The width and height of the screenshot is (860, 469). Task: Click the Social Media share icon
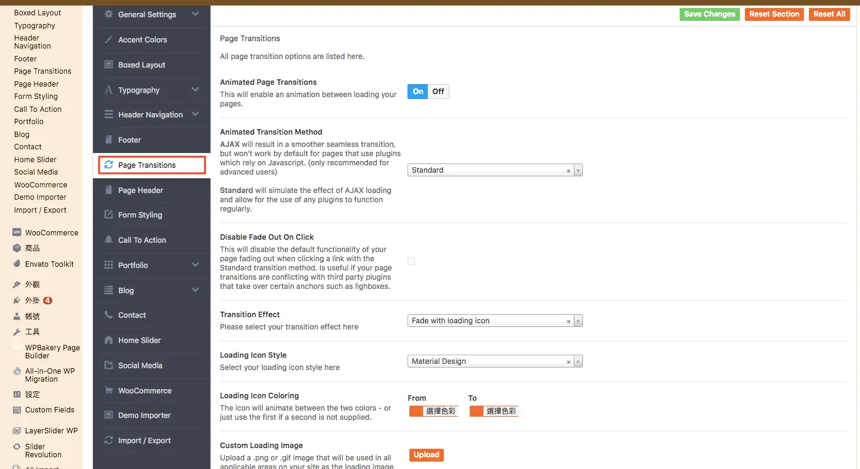tap(108, 365)
